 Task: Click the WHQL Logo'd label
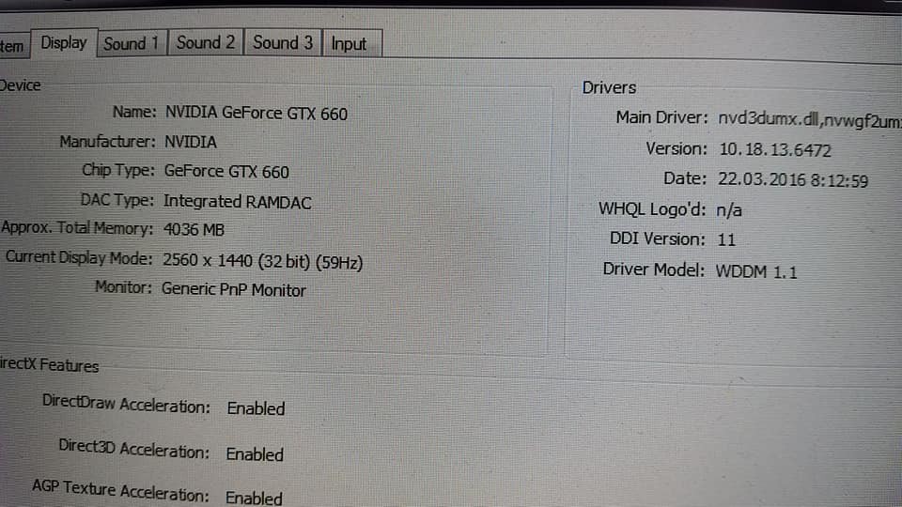click(x=652, y=208)
